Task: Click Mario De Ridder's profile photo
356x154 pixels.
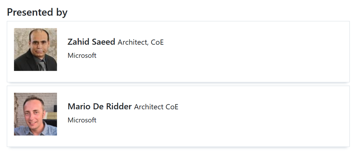Action: coord(35,114)
